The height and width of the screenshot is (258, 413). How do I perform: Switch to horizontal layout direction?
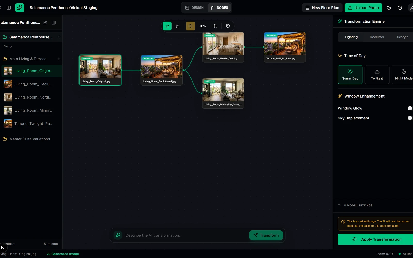(x=167, y=26)
